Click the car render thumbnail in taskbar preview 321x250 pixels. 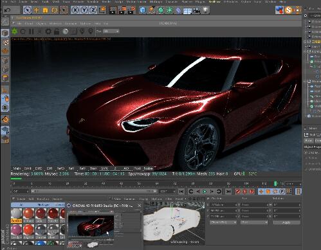pyautogui.click(x=91, y=226)
